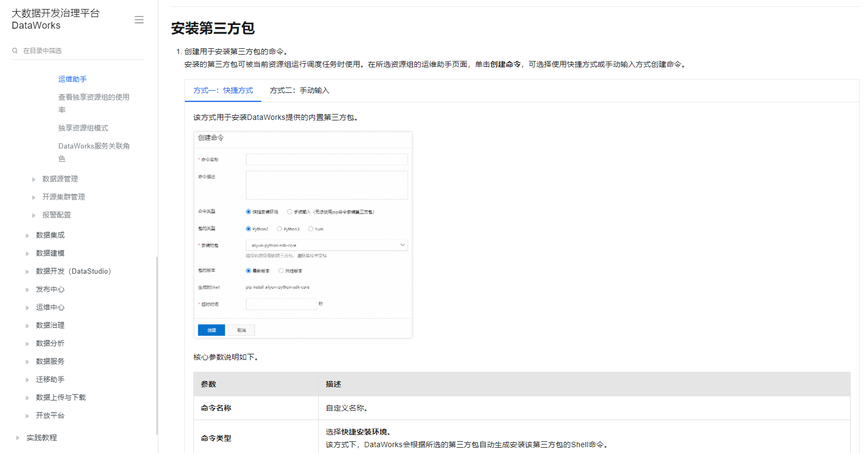Image resolution: width=866 pixels, height=453 pixels.
Task: Open the 数据治理 sidebar label
Action: pyautogui.click(x=50, y=325)
